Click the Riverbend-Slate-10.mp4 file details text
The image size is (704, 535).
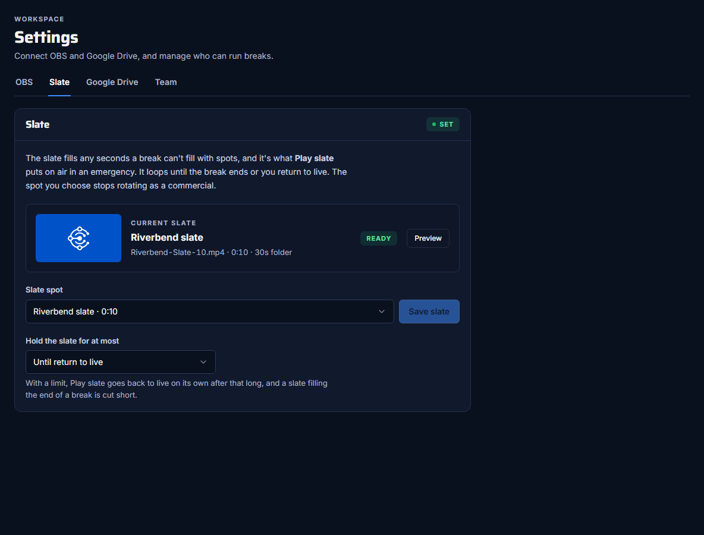coord(212,252)
